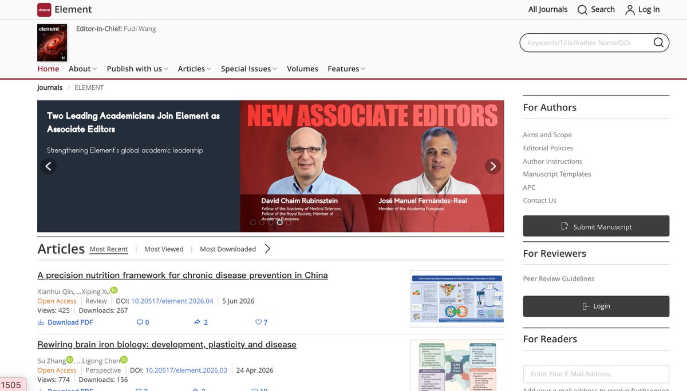
Task: Focus the Enter Your E-Mail Address field
Action: 596,374
